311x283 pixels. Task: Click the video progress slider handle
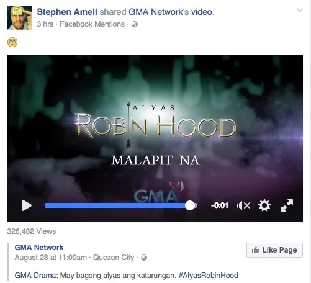(190, 205)
